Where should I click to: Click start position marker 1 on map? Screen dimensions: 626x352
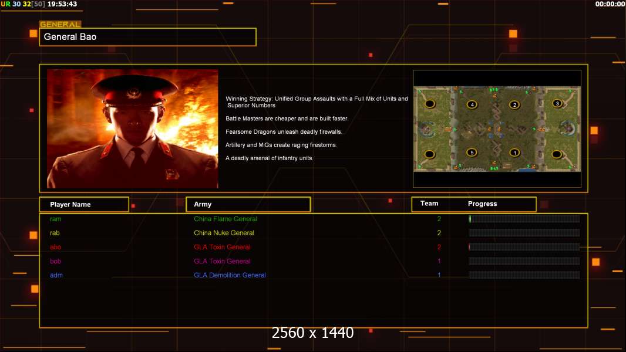pos(514,153)
